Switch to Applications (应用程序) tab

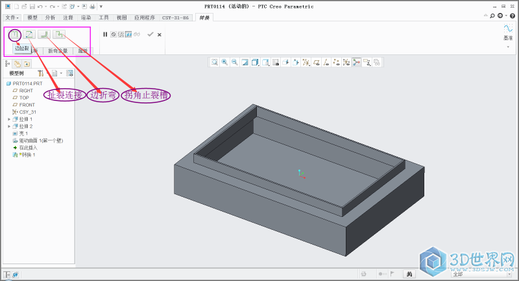coord(145,17)
